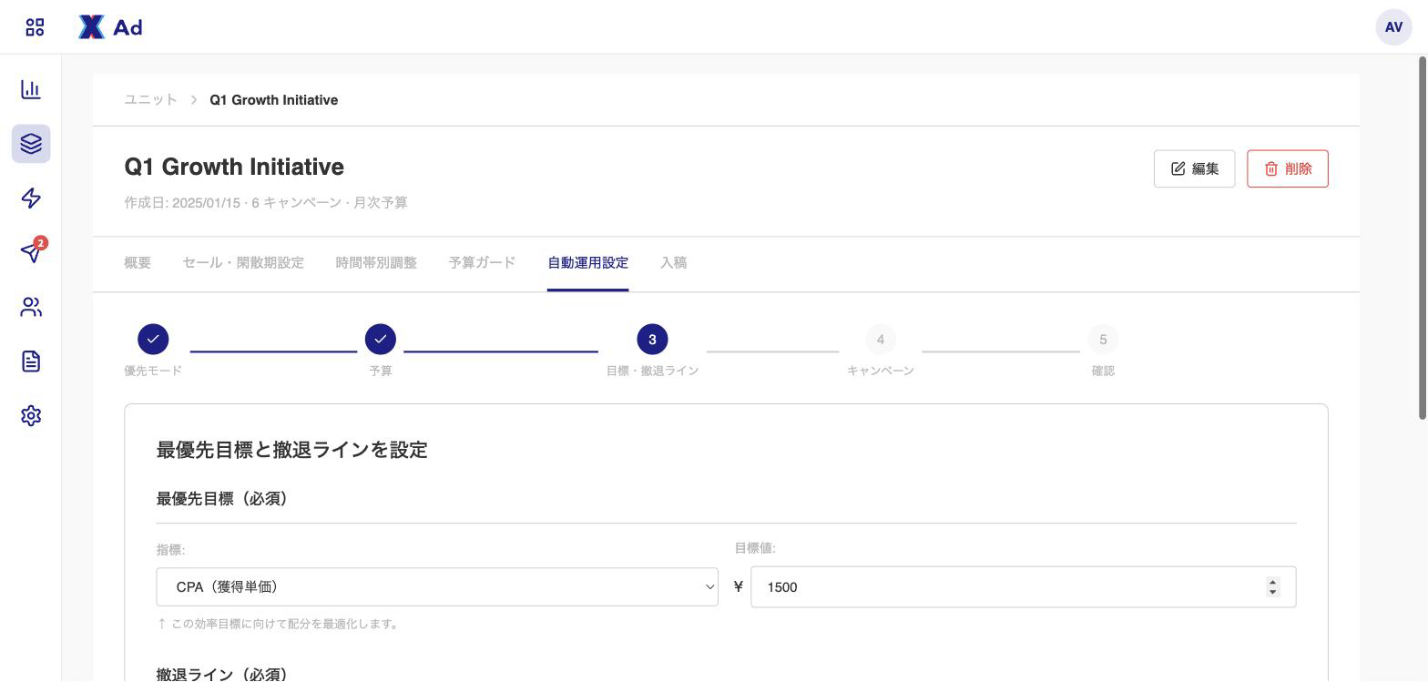
Task: Select step 3 目標・撤退ライン circle
Action: pos(652,340)
